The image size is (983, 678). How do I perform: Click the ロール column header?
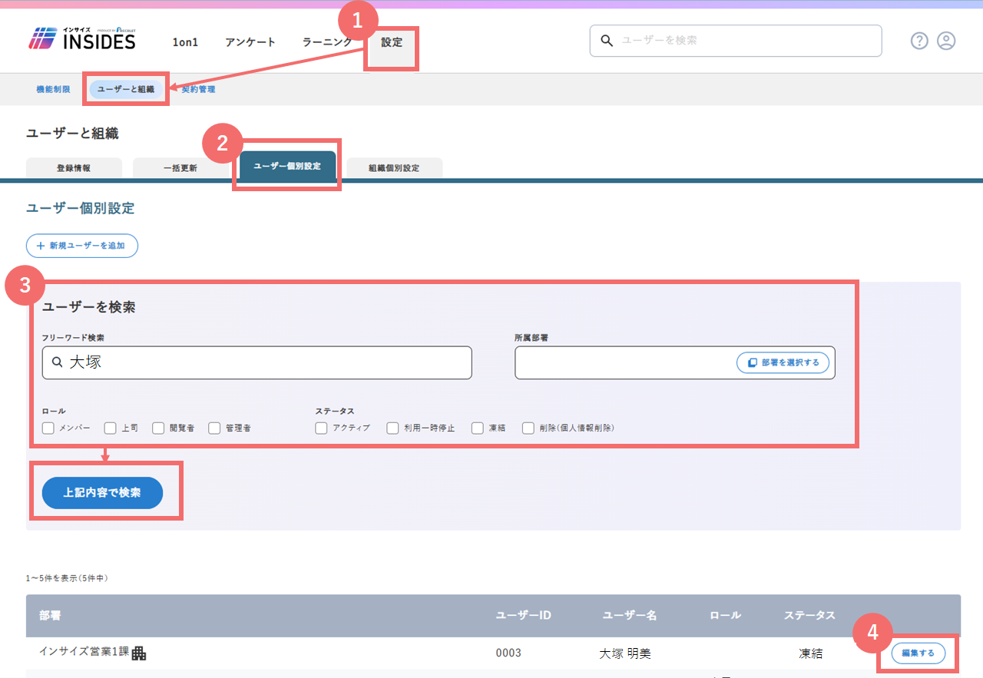(x=726, y=616)
